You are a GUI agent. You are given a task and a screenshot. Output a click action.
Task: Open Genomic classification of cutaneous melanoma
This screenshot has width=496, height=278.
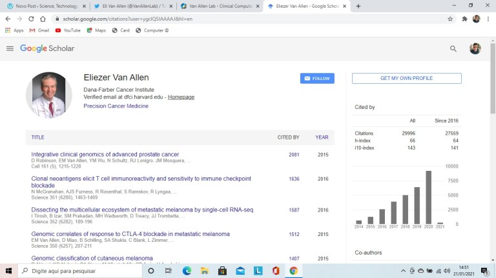point(92,258)
